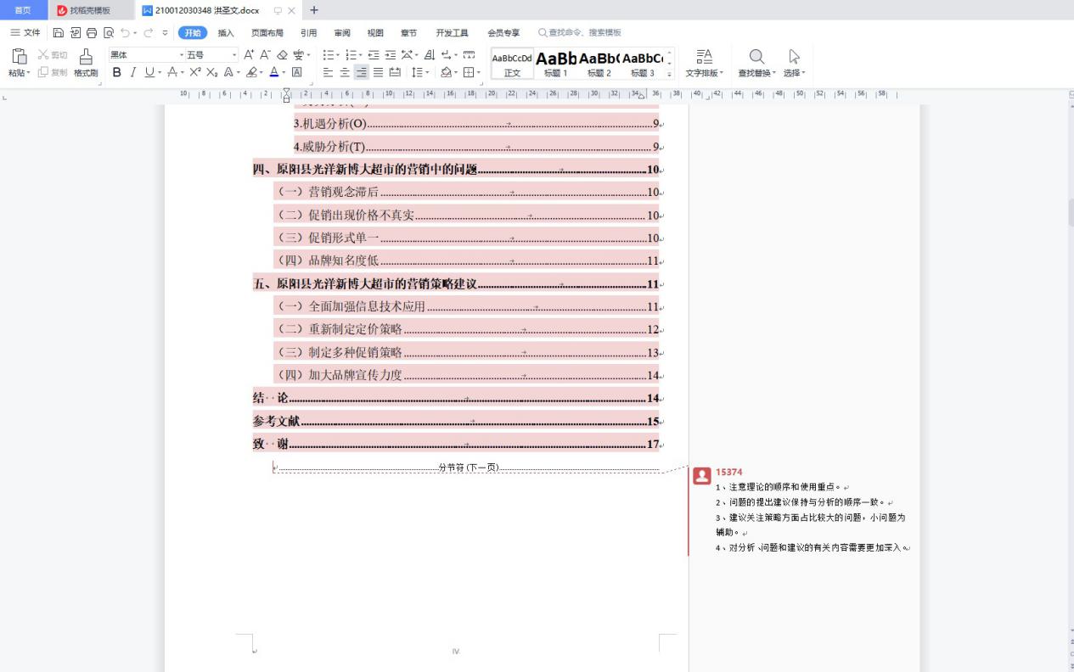
Task: Click the font color red A swatch
Action: [273, 73]
